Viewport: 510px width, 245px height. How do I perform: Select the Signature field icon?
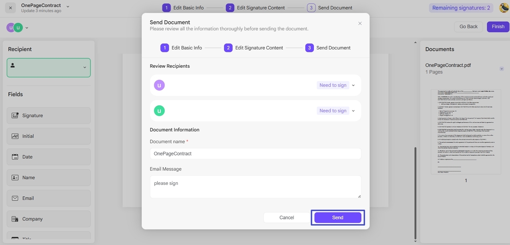[15, 115]
